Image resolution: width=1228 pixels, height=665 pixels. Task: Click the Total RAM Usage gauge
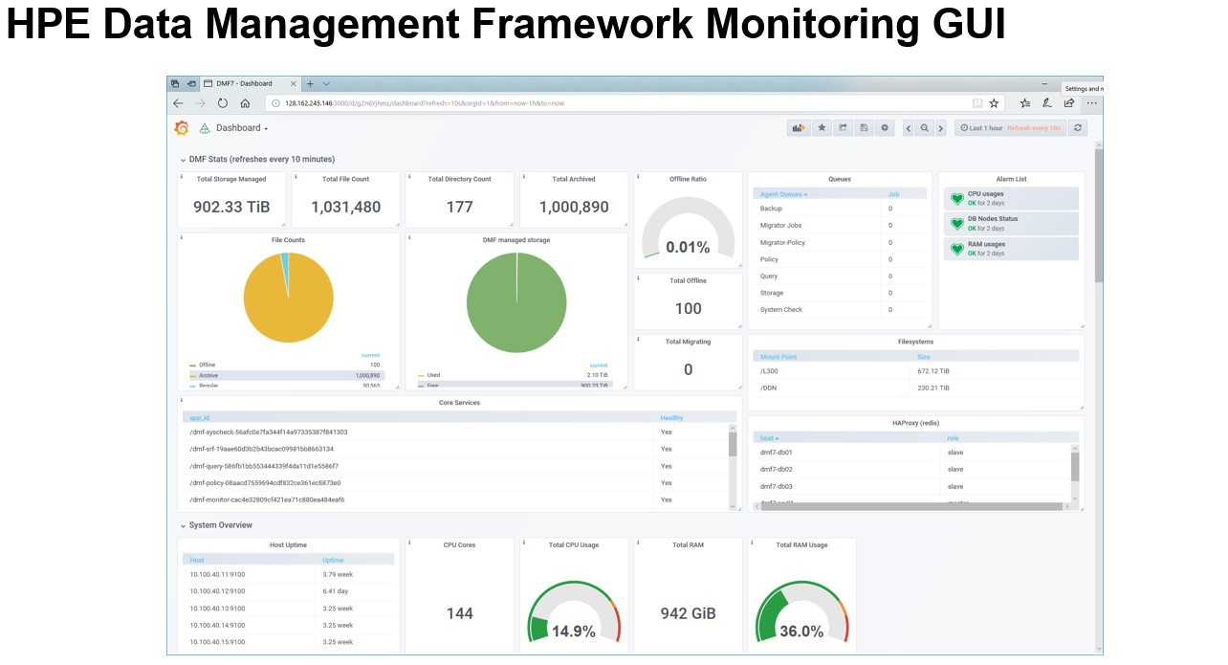(802, 612)
